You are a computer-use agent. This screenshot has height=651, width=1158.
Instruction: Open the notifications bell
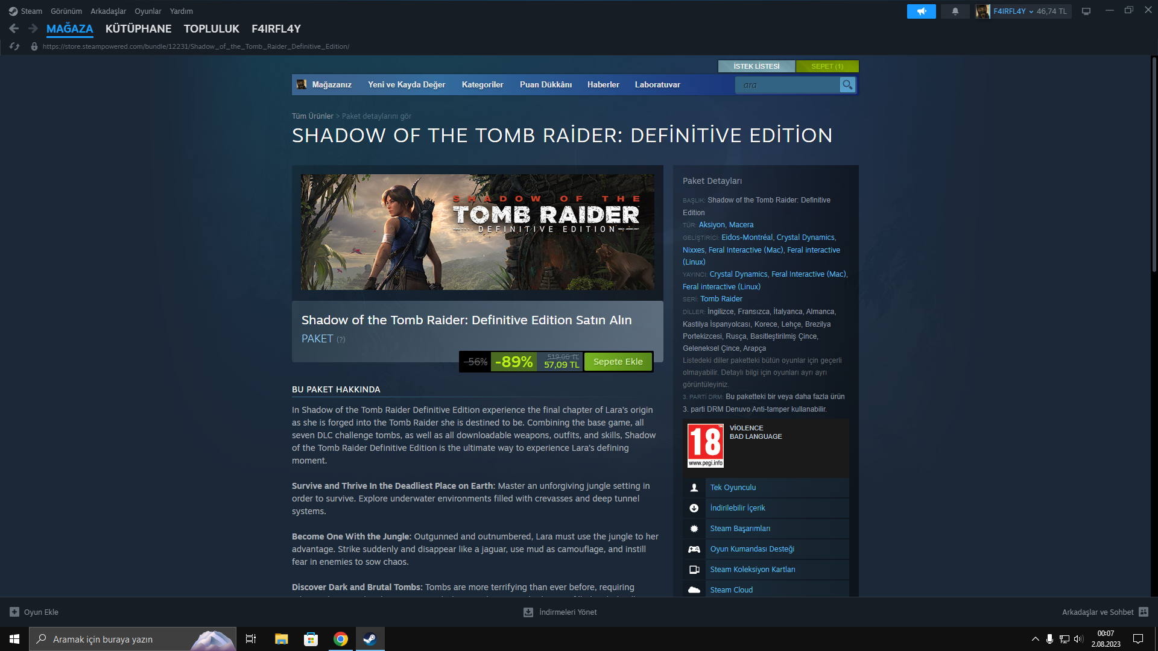coord(955,11)
